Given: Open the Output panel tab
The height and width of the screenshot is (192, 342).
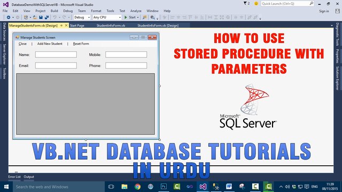Looking at the screenshot, I should [29, 177].
